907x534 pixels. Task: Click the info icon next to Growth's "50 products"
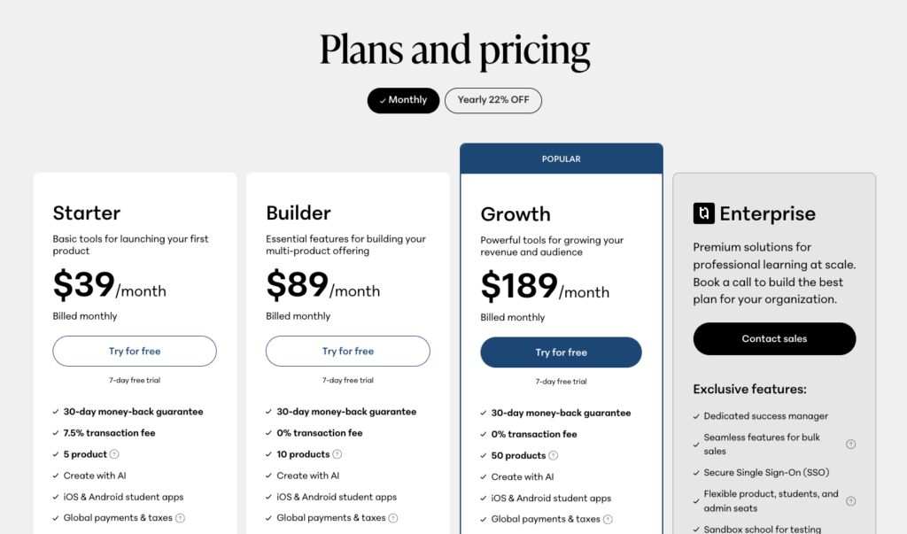click(x=554, y=455)
